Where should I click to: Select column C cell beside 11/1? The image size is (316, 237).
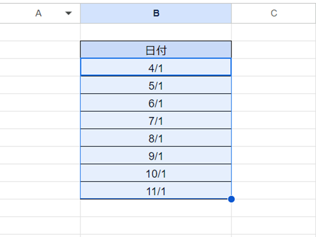274,190
